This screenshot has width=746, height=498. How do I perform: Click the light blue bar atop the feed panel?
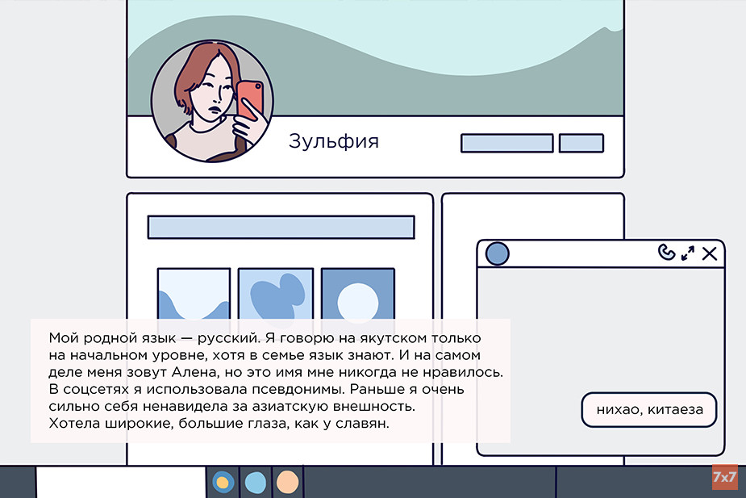coord(281,227)
